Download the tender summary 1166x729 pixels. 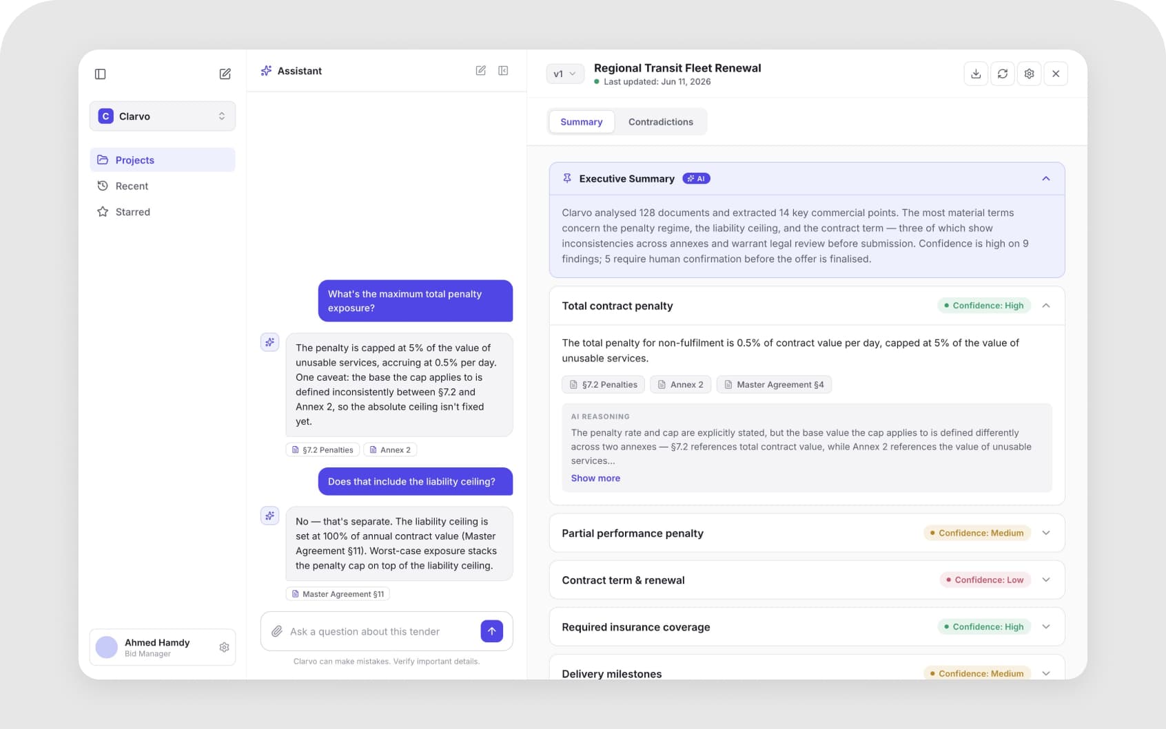pos(976,74)
